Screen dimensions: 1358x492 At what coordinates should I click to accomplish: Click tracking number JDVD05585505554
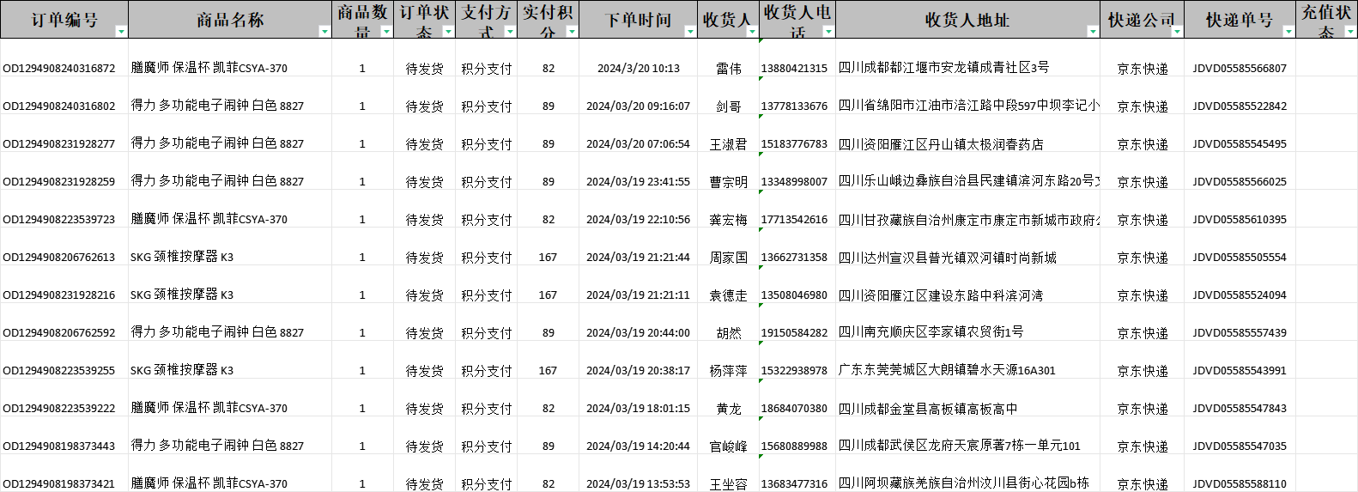1240,258
